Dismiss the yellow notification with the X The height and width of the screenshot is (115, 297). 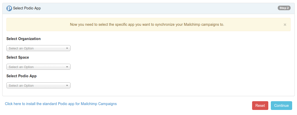(285, 25)
